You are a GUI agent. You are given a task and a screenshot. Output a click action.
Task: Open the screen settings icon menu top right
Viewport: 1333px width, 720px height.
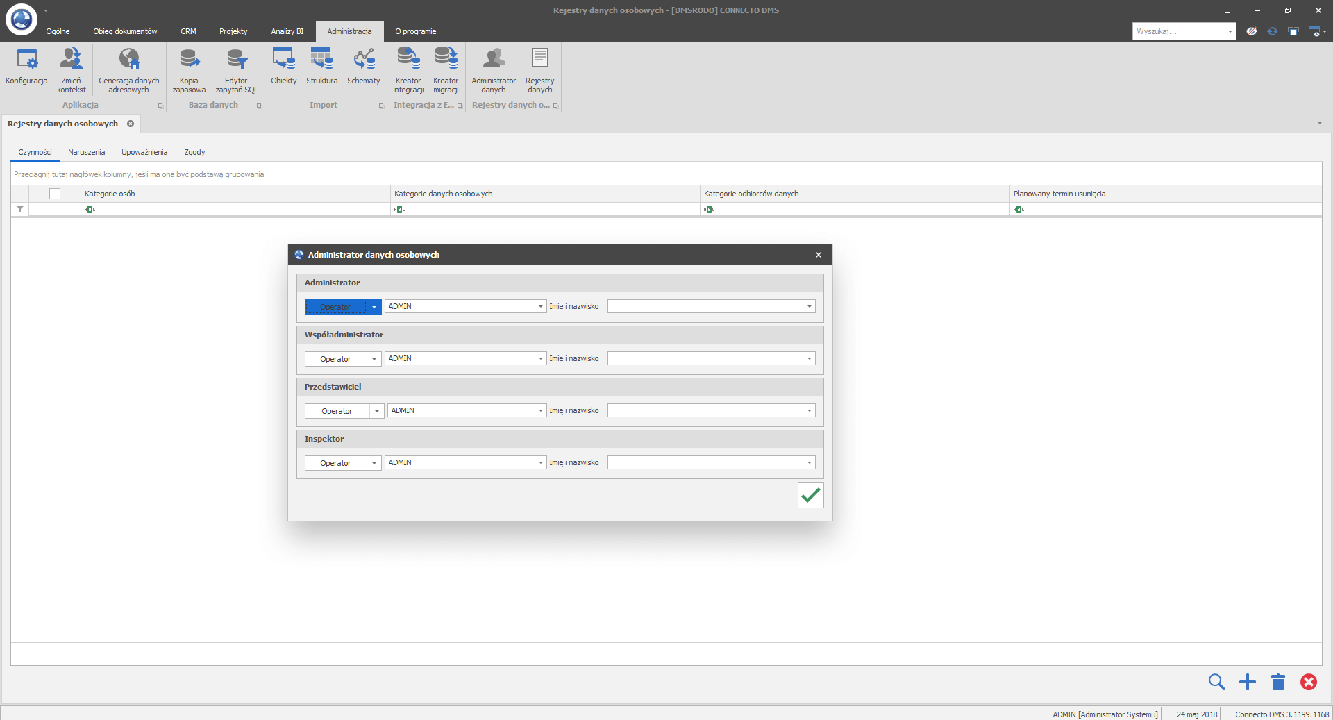[x=1316, y=31]
